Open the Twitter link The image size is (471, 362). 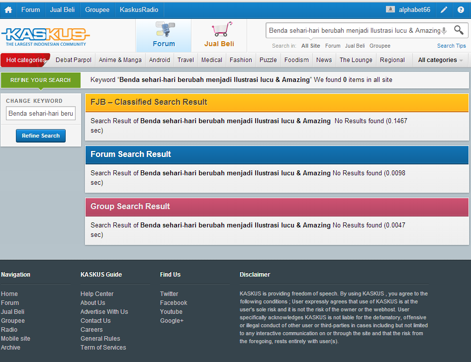pos(169,294)
